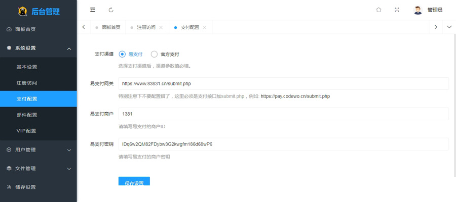The width and height of the screenshot is (456, 202).
Task: Select the 官方支付 radio option
Action: coord(140,54)
